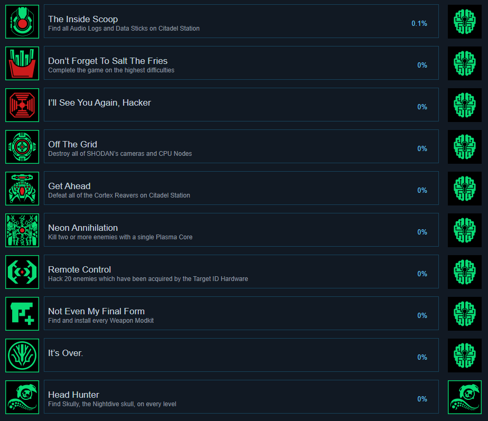Click brain icon beside Neon Annihilation row
The height and width of the screenshot is (421, 488).
465,230
